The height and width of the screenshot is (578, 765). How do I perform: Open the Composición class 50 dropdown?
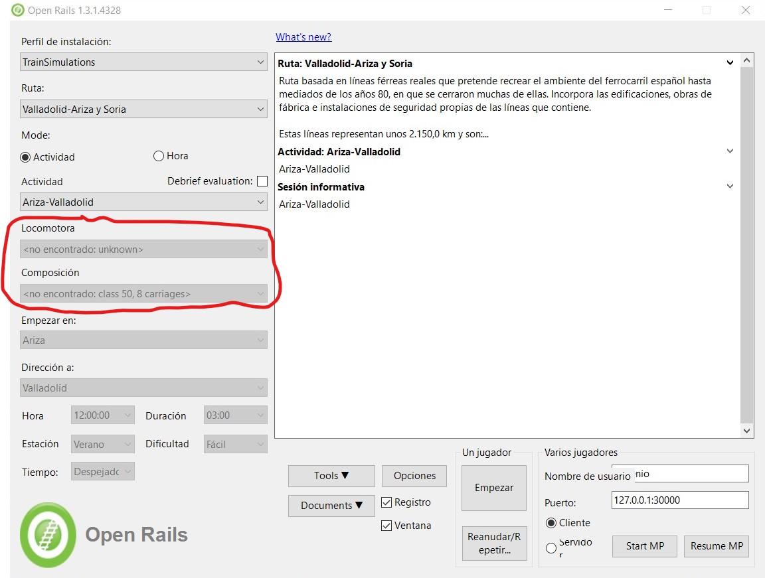143,293
